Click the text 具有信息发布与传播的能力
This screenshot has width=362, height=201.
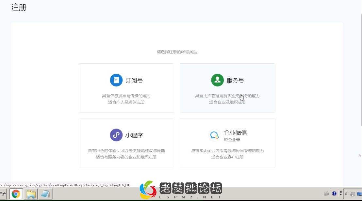point(126,96)
